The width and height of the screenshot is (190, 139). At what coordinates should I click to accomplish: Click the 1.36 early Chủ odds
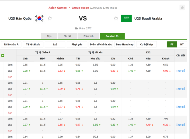coord(131,65)
